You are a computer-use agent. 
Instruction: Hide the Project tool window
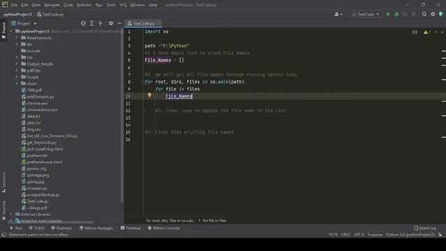(119, 23)
